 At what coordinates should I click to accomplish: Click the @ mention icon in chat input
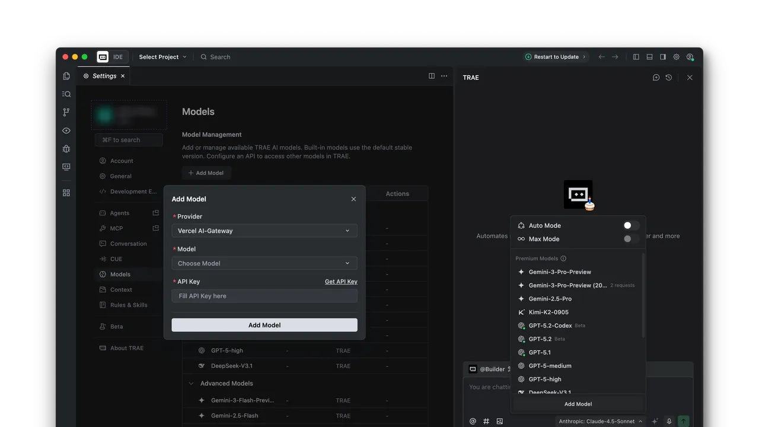coord(473,421)
